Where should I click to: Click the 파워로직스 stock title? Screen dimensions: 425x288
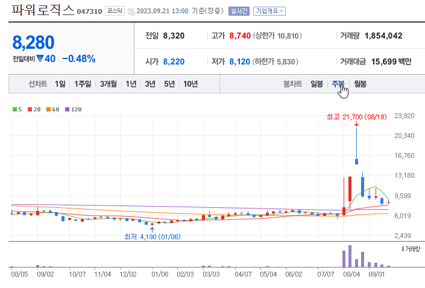(x=43, y=10)
